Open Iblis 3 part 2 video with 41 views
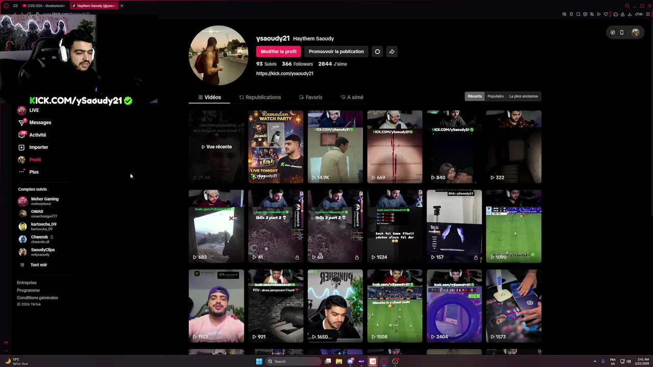The image size is (653, 367). (x=275, y=226)
